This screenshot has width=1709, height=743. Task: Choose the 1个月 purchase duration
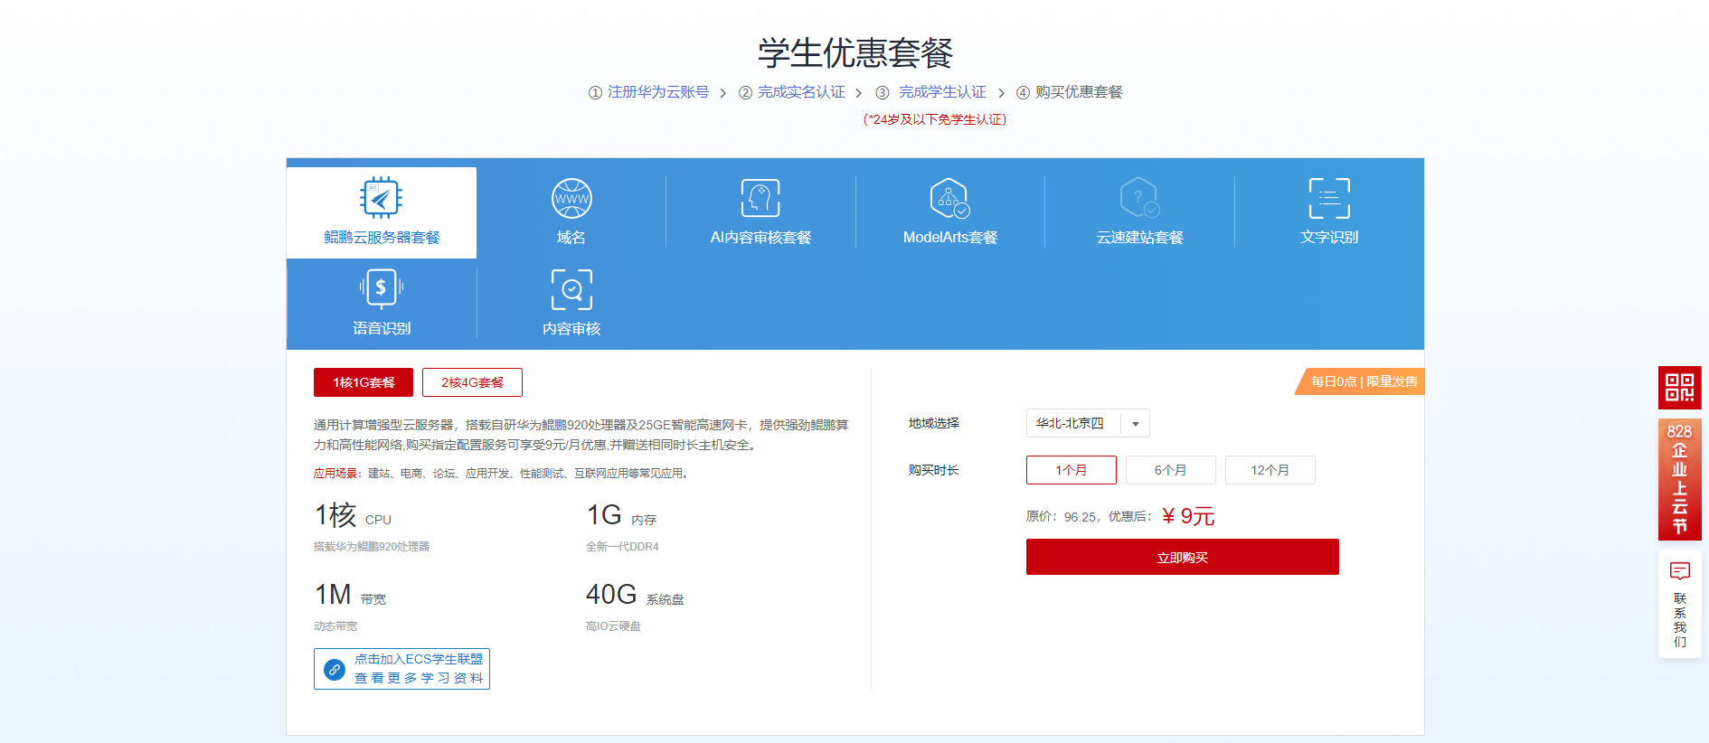pos(1072,470)
